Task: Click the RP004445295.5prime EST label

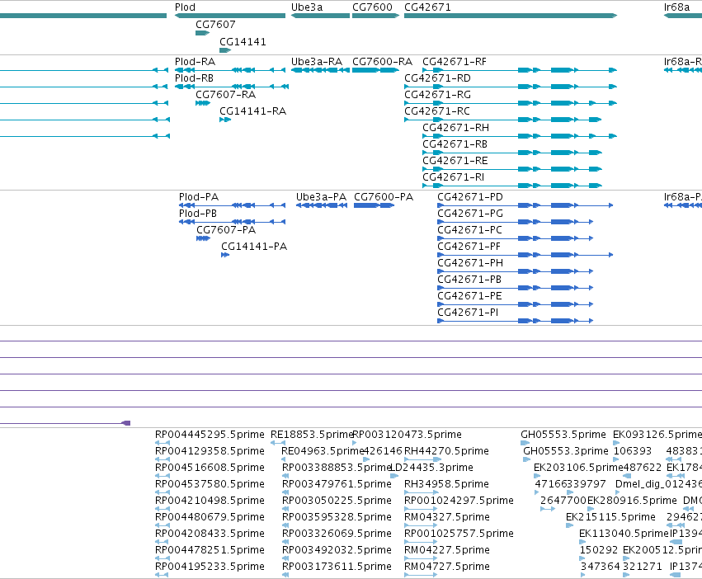Action: click(210, 435)
